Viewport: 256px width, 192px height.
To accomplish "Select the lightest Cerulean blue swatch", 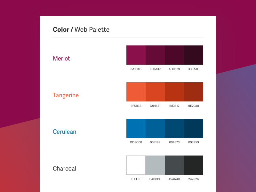I will pos(136,128).
